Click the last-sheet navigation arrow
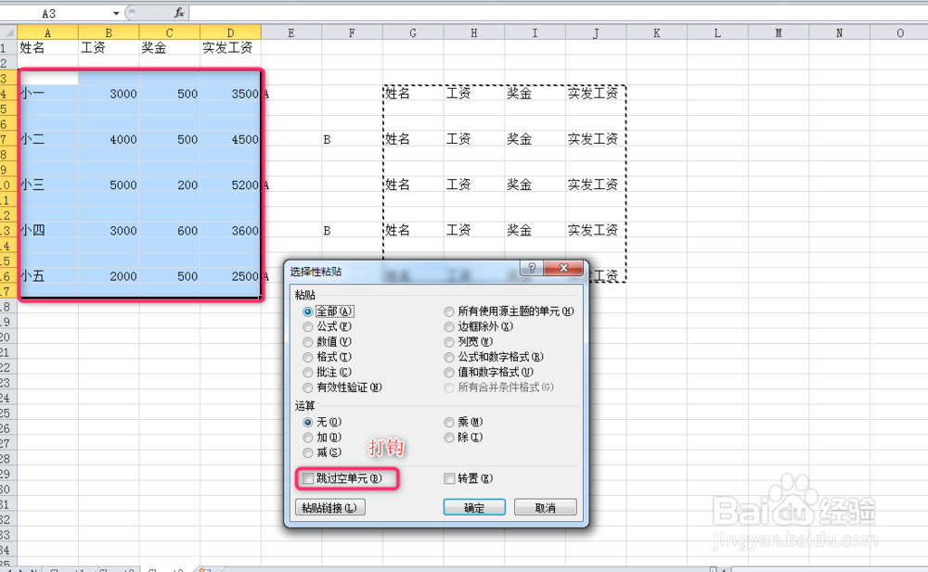The width and height of the screenshot is (928, 572). tap(34, 569)
